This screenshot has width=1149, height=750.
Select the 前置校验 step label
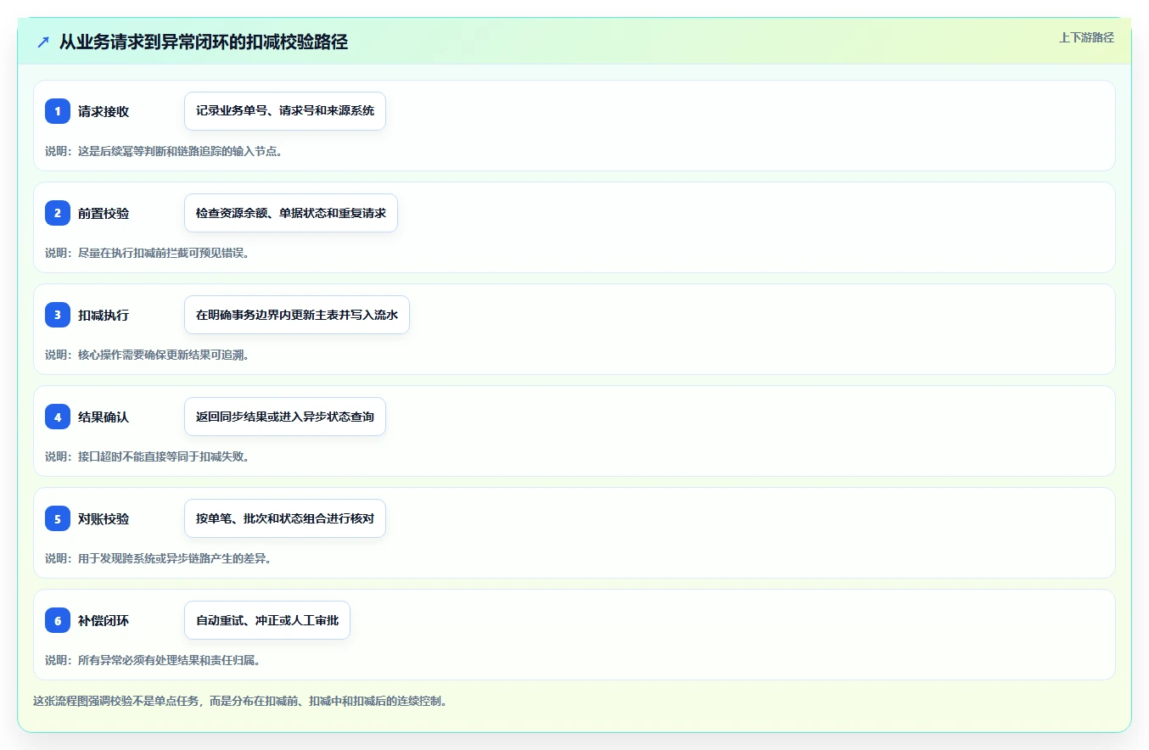coord(104,213)
